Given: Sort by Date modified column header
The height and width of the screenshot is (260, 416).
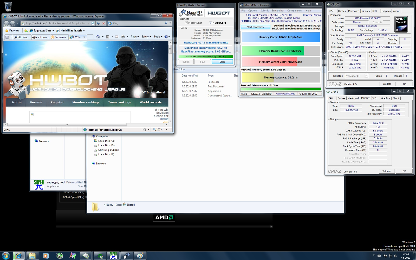Looking at the screenshot, I should (190, 76).
